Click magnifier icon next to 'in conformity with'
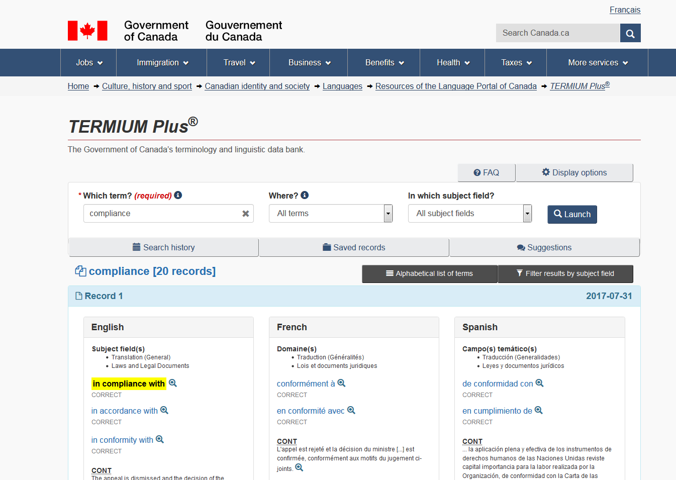Image resolution: width=676 pixels, height=480 pixels. pyautogui.click(x=160, y=439)
